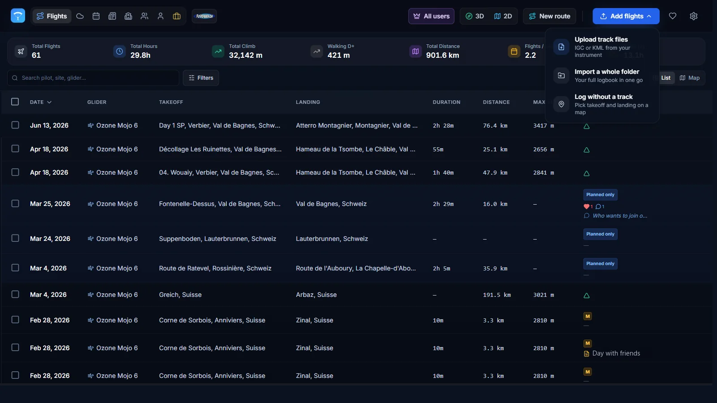Open the calendar view icon in navbar
This screenshot has height=403, width=717.
96,16
